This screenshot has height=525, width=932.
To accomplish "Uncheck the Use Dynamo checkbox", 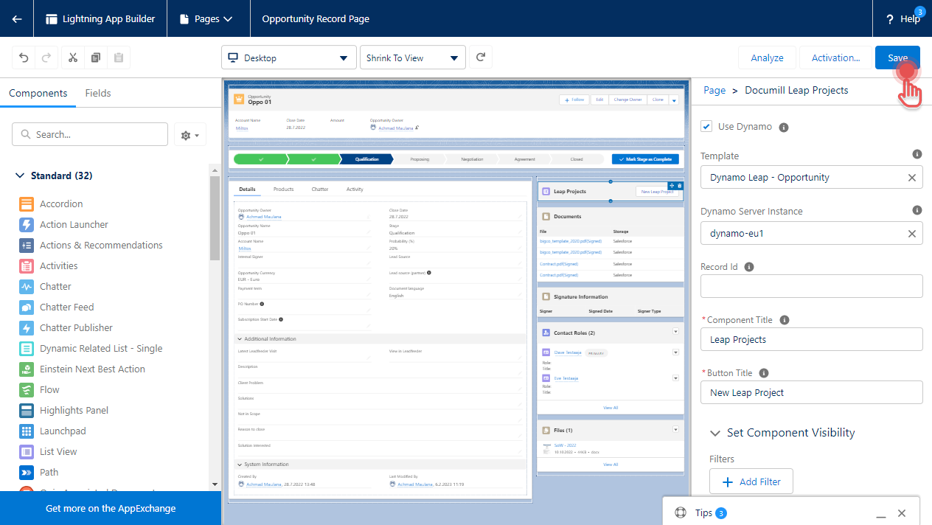I will (706, 125).
